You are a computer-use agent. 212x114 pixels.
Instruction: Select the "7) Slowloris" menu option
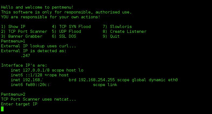pyautogui.click(x=117, y=27)
